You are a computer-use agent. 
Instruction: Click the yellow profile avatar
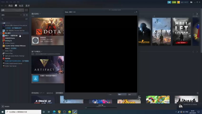pos(178,2)
